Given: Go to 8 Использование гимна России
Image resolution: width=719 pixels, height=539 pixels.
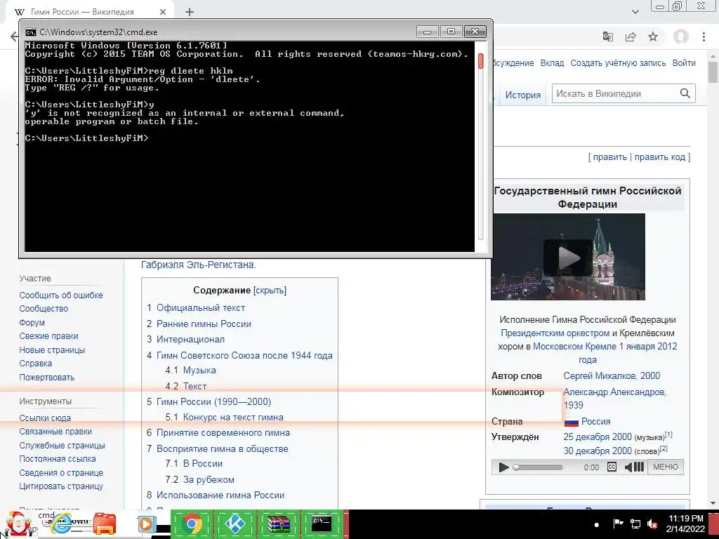Looking at the screenshot, I should click(x=220, y=495).
